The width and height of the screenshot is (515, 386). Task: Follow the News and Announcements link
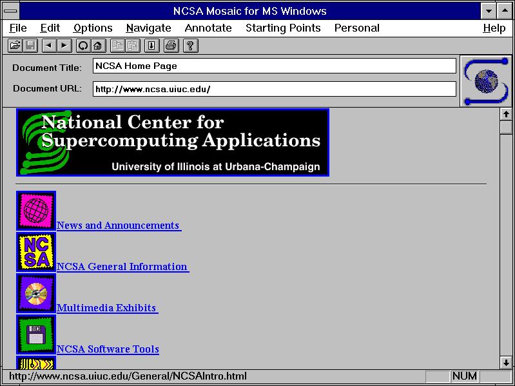tap(118, 226)
